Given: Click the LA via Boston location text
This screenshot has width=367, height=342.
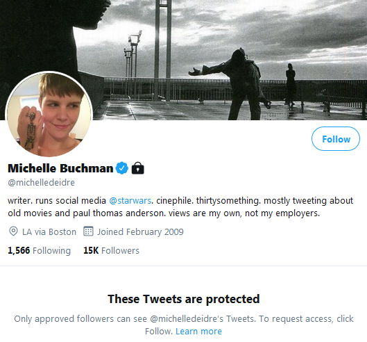Looking at the screenshot, I should (49, 231).
